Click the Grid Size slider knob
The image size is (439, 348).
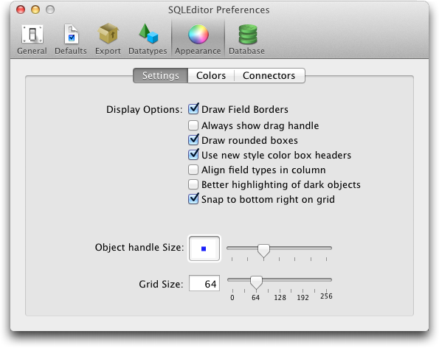click(256, 282)
